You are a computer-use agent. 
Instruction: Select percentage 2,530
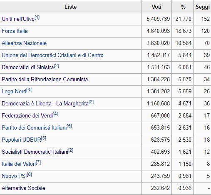click(185, 140)
